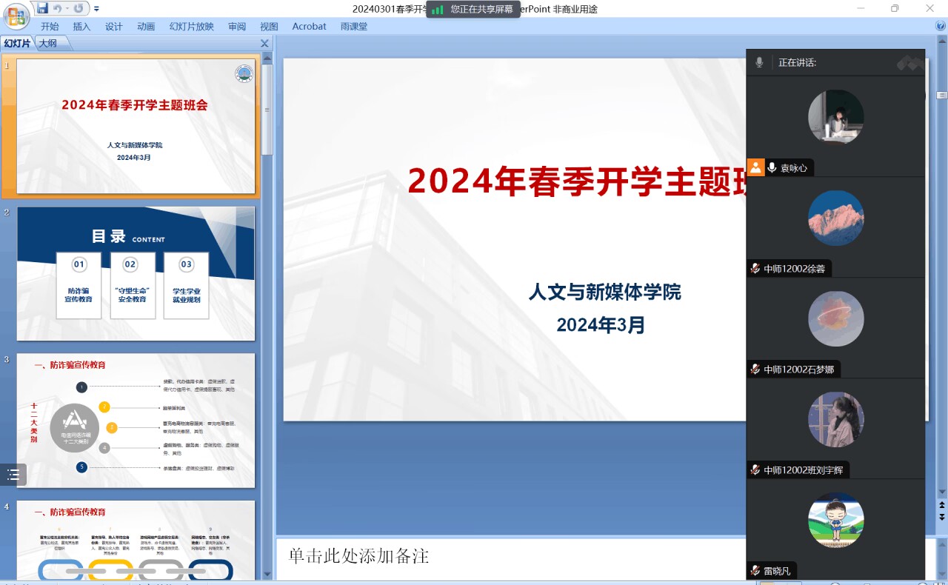Click the slide thumbnail pane scrollbar thumb
948x585 pixels.
[x=267, y=109]
